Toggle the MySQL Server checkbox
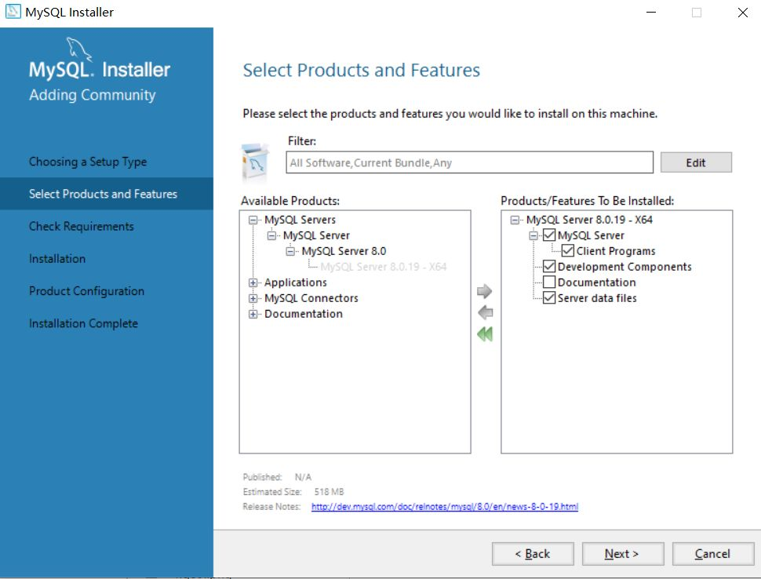This screenshot has width=761, height=579. [549, 235]
